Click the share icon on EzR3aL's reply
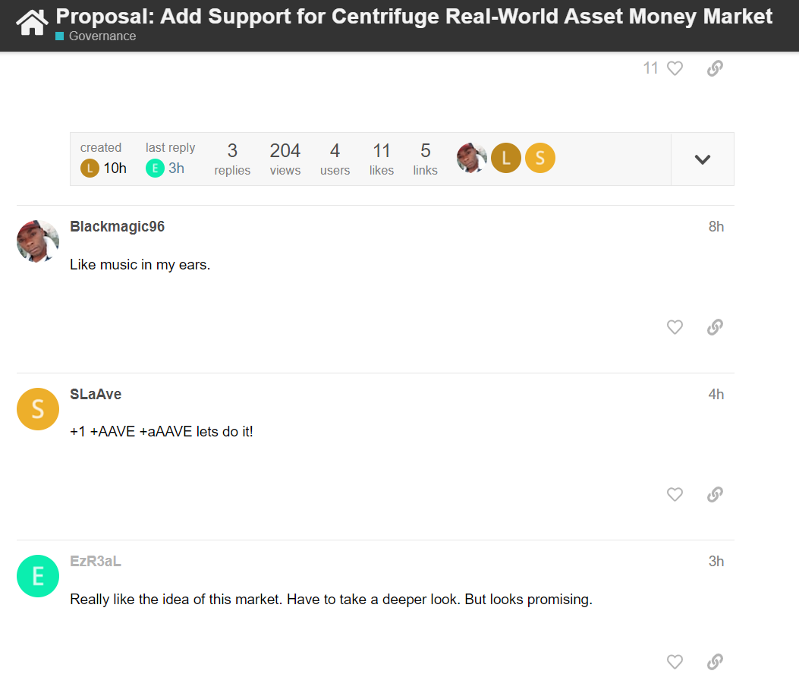The image size is (799, 696). click(x=714, y=662)
